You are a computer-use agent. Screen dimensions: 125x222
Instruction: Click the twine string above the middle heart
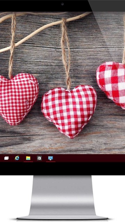coord(66,54)
